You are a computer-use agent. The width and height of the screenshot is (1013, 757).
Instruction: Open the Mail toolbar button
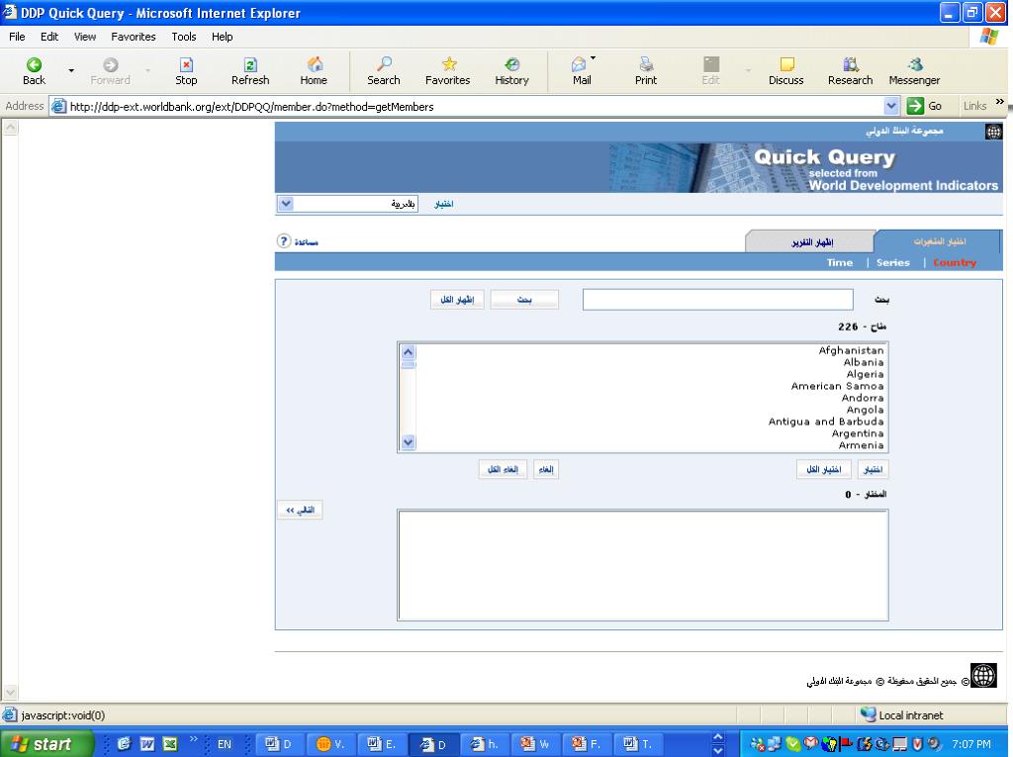(x=580, y=70)
